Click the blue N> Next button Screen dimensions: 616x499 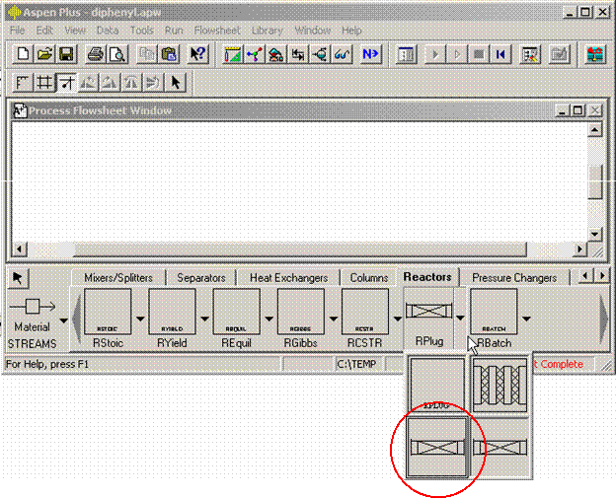coord(371,54)
